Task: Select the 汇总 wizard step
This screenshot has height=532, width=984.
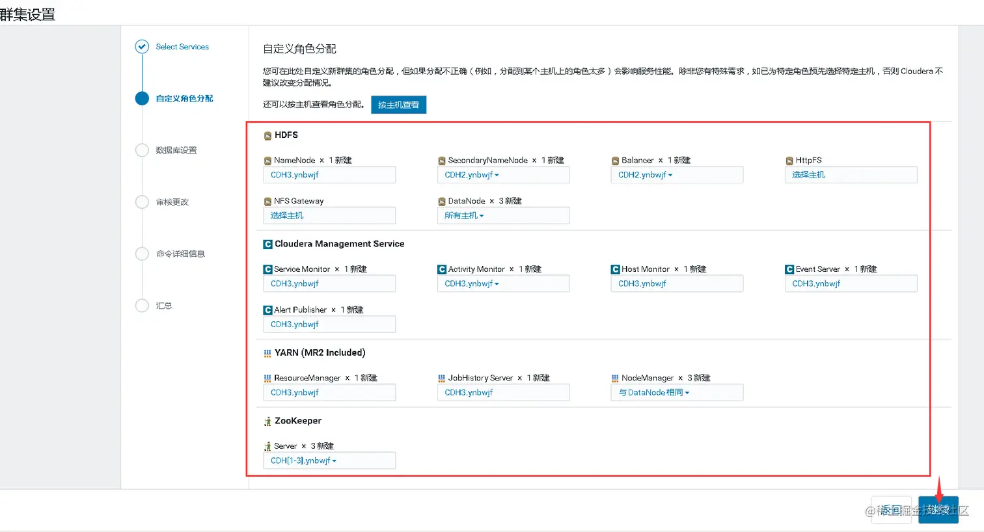Action: pos(164,306)
